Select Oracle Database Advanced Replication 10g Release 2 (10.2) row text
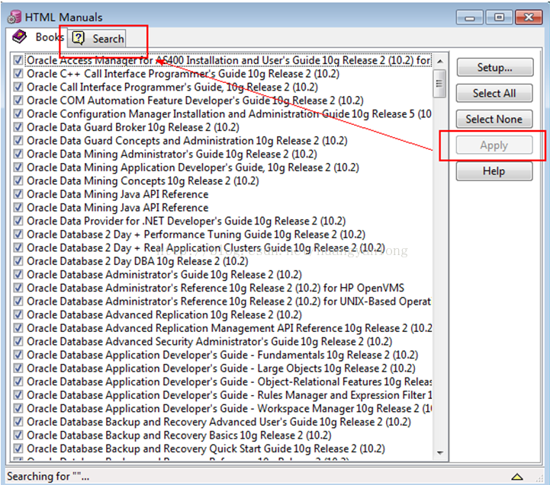Screen dimensions: 550x485 point(164,314)
